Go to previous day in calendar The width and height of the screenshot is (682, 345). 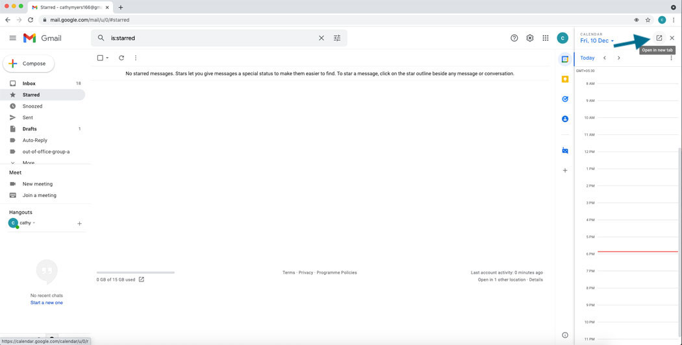pyautogui.click(x=605, y=58)
